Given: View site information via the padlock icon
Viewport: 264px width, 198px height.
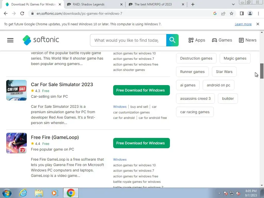Looking at the screenshot, I should click(x=32, y=13).
